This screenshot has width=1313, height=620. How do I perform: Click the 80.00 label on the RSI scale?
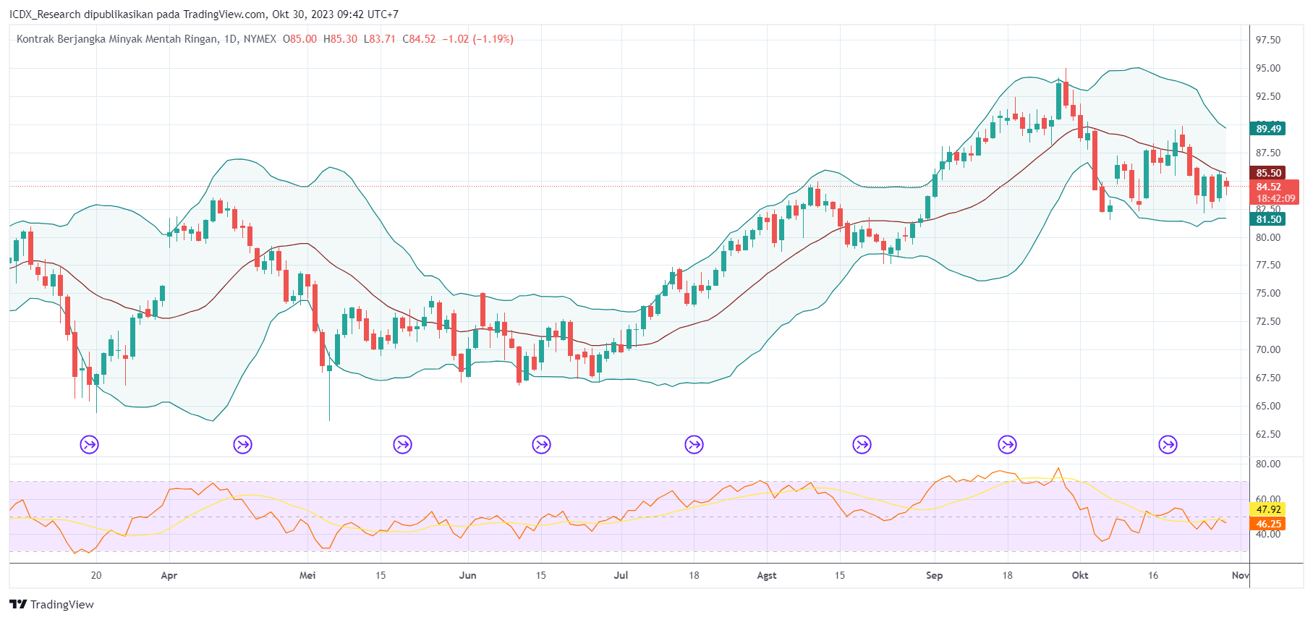pyautogui.click(x=1268, y=464)
